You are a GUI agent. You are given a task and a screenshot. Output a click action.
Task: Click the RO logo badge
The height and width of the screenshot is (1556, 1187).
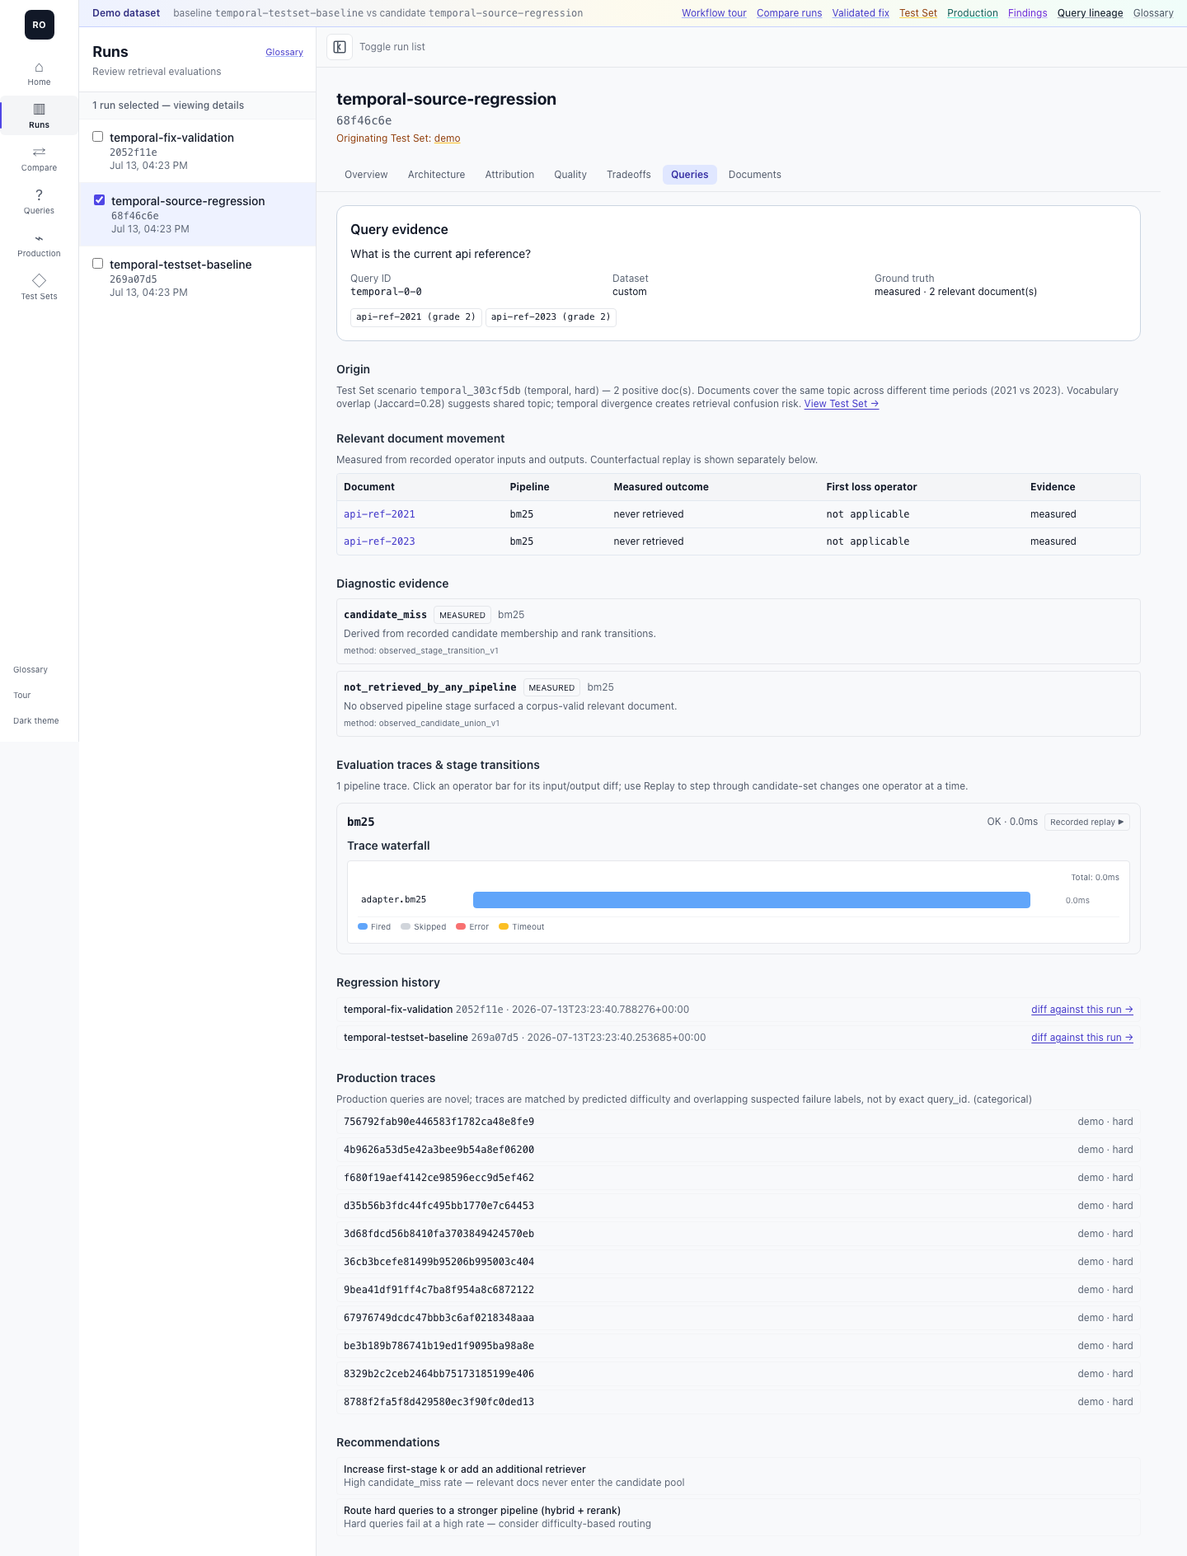pos(39,25)
